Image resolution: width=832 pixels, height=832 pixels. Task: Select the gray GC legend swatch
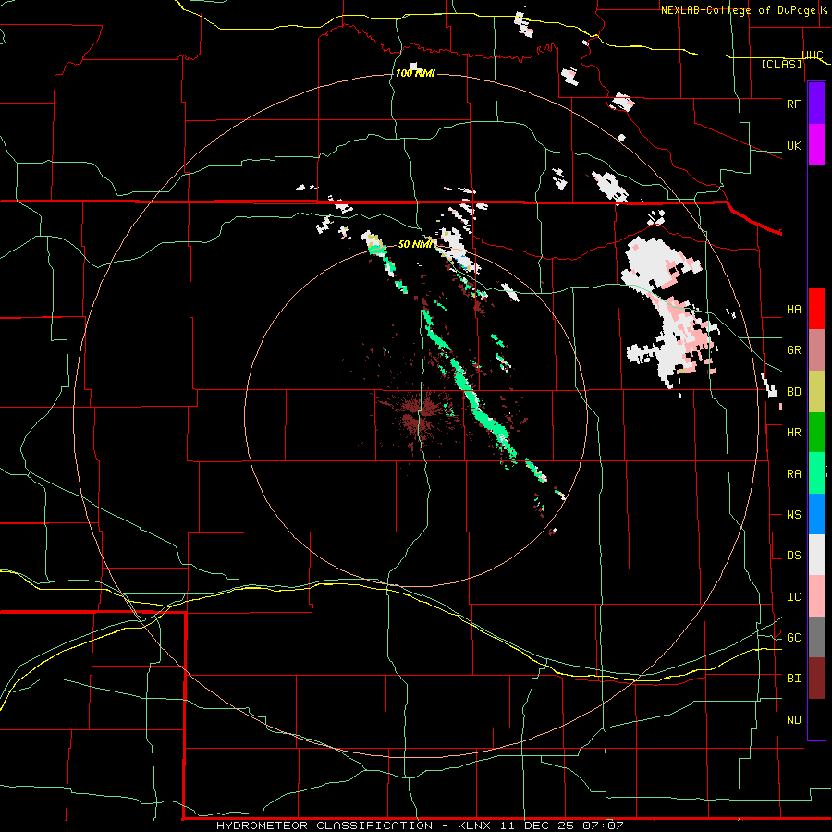[x=816, y=637]
